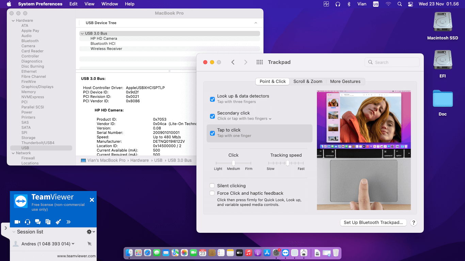The height and width of the screenshot is (261, 465).
Task: Open the TeamViewer chat bubbles icon
Action: [38, 222]
